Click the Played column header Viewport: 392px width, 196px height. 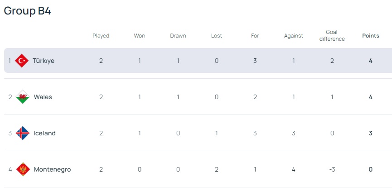[101, 36]
